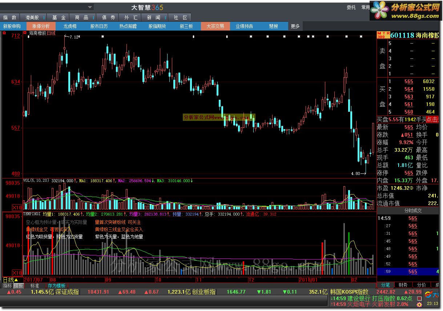Click the rightmost event star marker above chart
The height and width of the screenshot is (311, 443).
pyautogui.click(x=361, y=36)
